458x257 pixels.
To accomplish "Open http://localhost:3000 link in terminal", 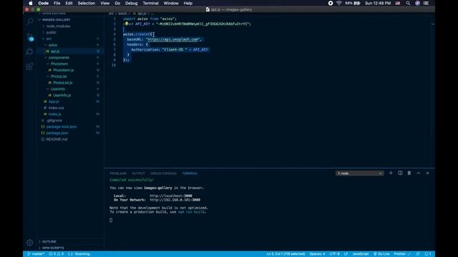I will [171, 196].
